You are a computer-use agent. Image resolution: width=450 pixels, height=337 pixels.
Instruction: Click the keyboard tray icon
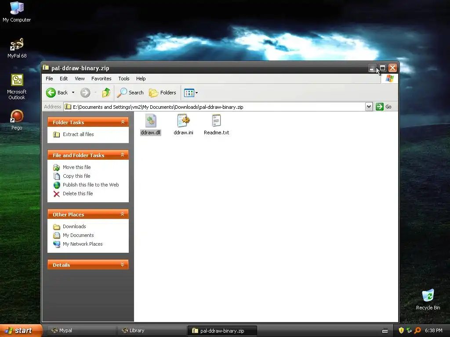coord(385,331)
